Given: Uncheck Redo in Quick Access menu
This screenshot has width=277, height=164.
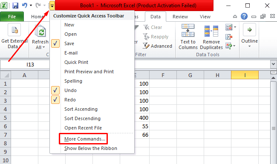Looking at the screenshot, I should click(92, 100).
